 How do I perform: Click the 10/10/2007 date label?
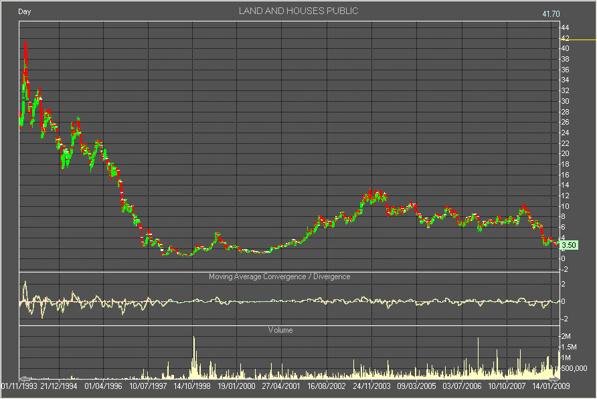pos(507,386)
